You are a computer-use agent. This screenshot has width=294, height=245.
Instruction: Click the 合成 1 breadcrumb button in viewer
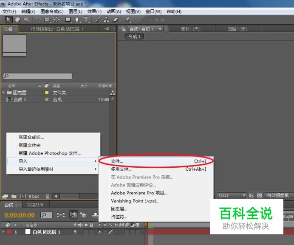(x=134, y=37)
